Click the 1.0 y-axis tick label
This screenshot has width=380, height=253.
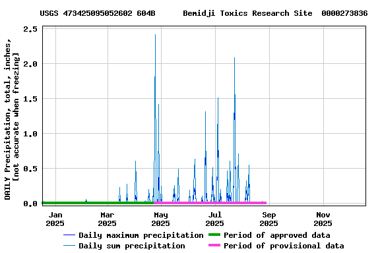[x=30, y=134]
